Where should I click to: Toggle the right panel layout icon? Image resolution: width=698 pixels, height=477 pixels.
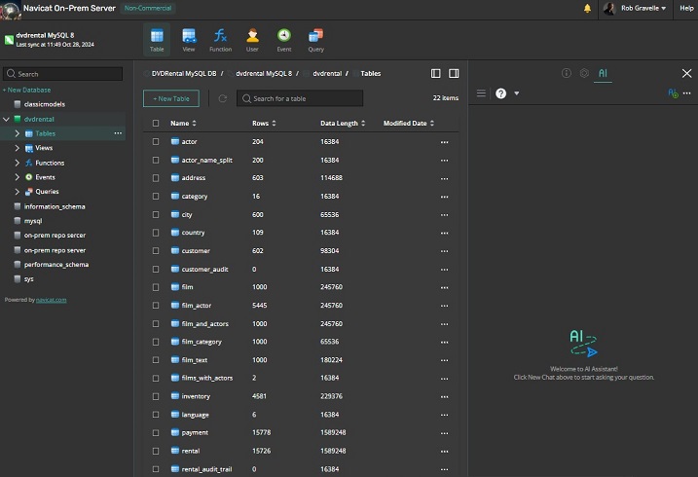point(454,73)
